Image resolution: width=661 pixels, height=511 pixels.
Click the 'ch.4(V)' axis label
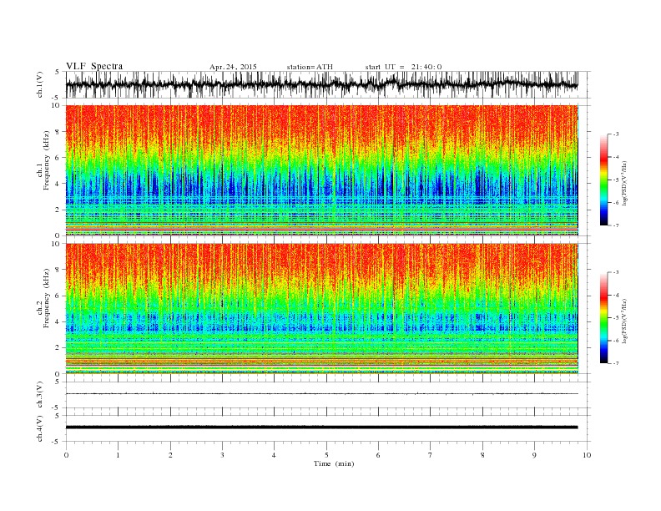pos(40,428)
